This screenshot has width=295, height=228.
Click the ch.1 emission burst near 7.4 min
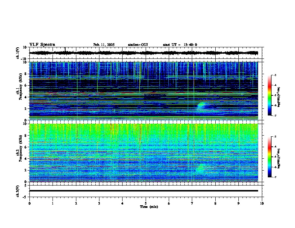pos(202,106)
